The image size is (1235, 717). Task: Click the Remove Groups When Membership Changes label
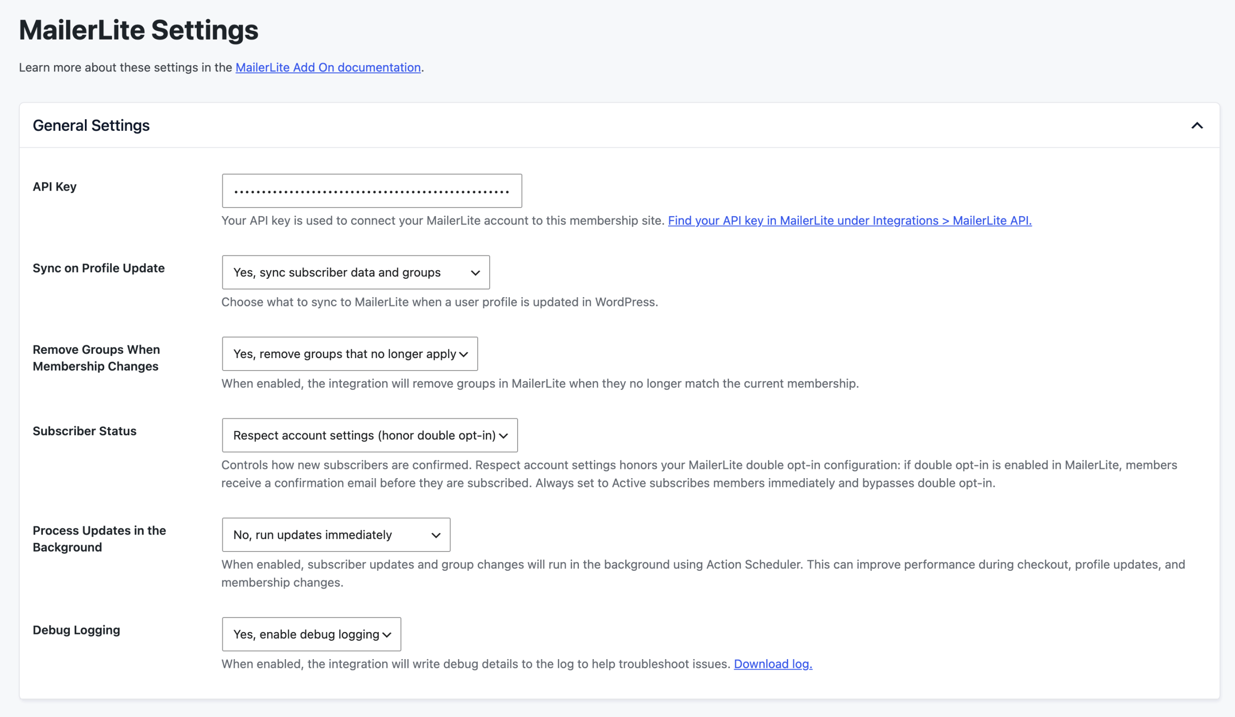96,358
